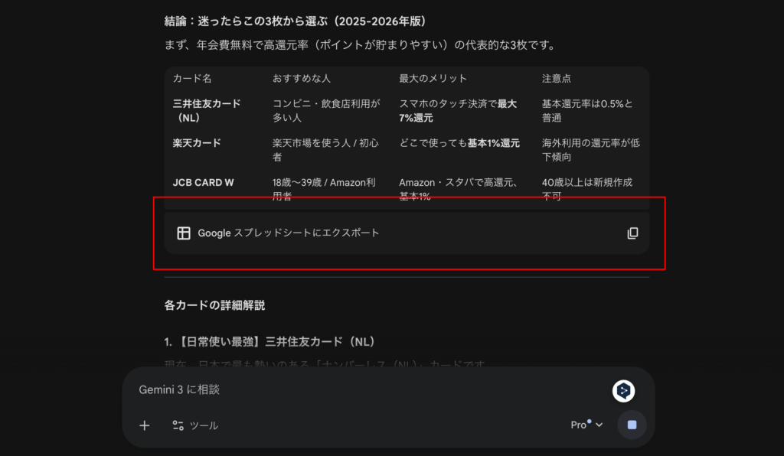784x456 pixels.
Task: Select the JCB CARD W table cell
Action: tap(203, 183)
